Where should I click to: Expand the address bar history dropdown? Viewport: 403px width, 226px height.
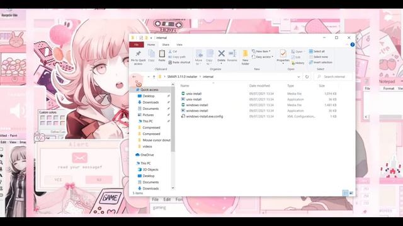point(298,77)
